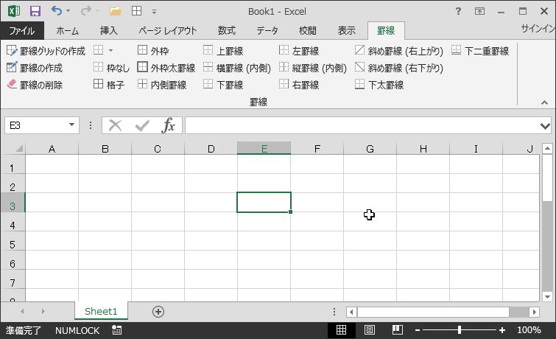Add a new sheet with plus button
Image resolution: width=556 pixels, height=339 pixels.
tap(158, 312)
